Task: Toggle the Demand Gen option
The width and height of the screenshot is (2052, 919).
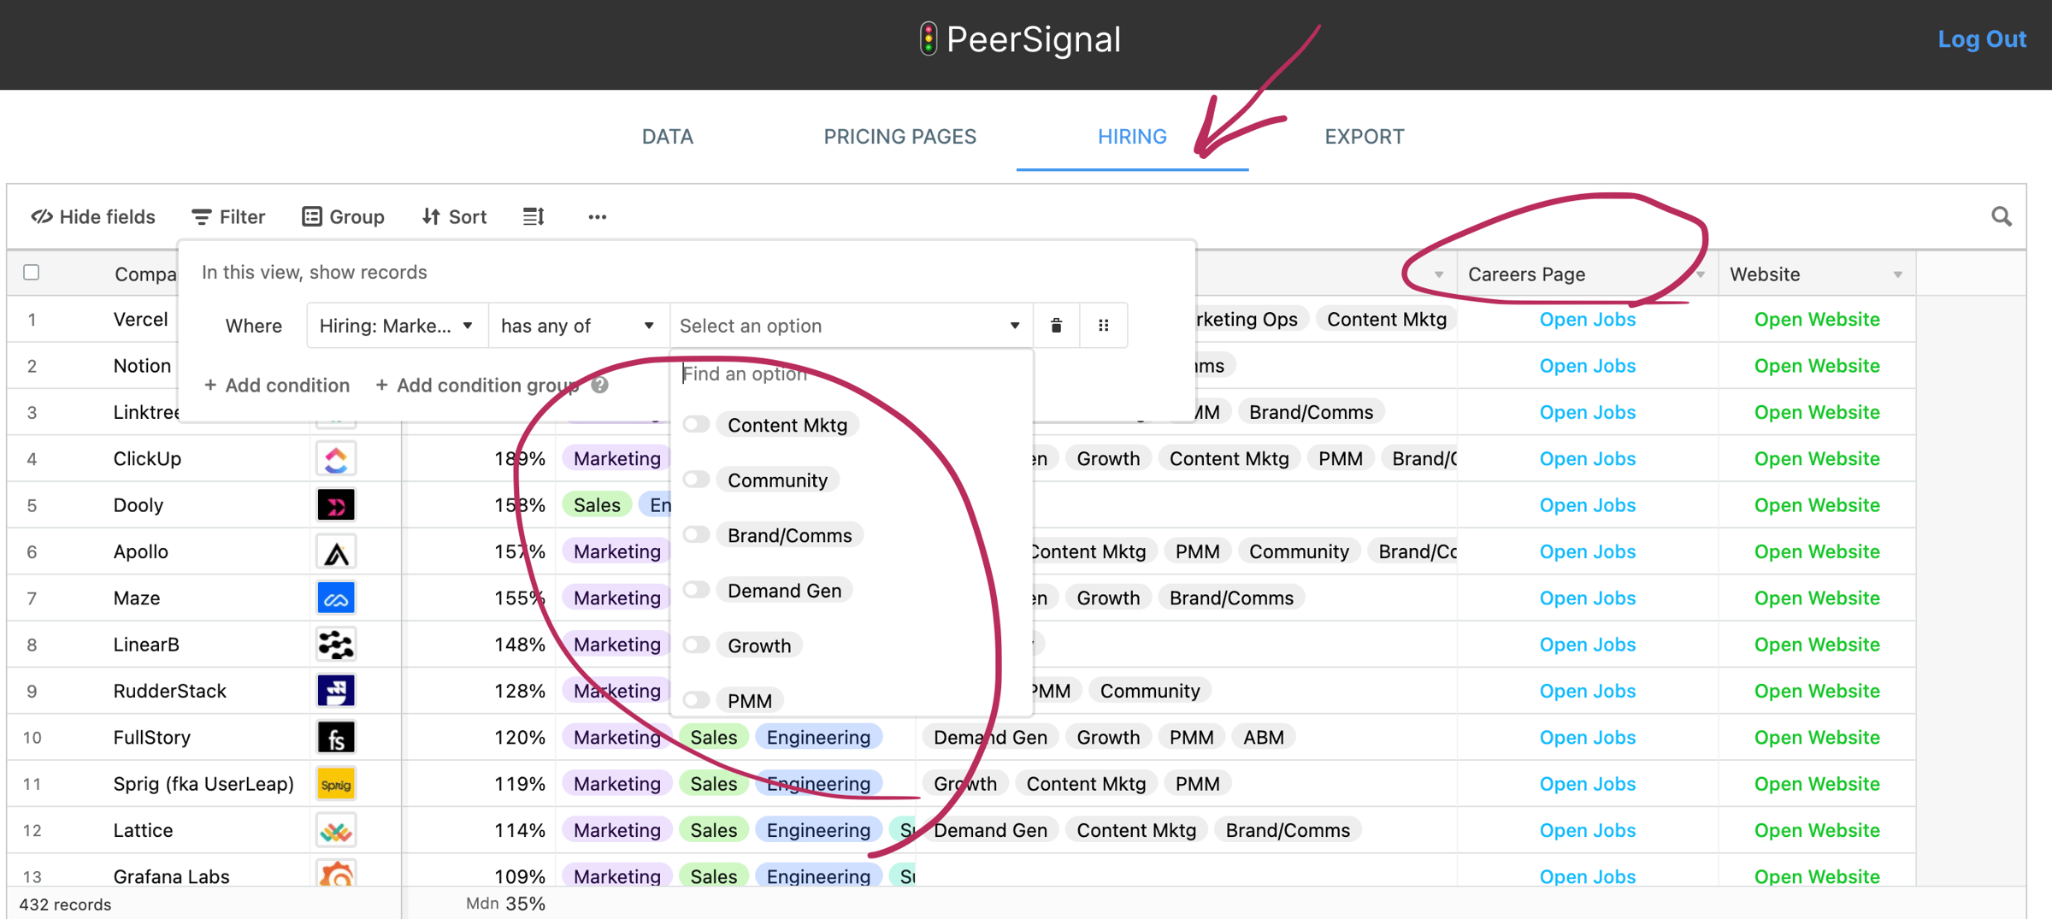Action: [697, 590]
